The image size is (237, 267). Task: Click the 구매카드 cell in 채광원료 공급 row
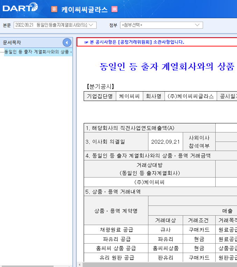point(199,230)
